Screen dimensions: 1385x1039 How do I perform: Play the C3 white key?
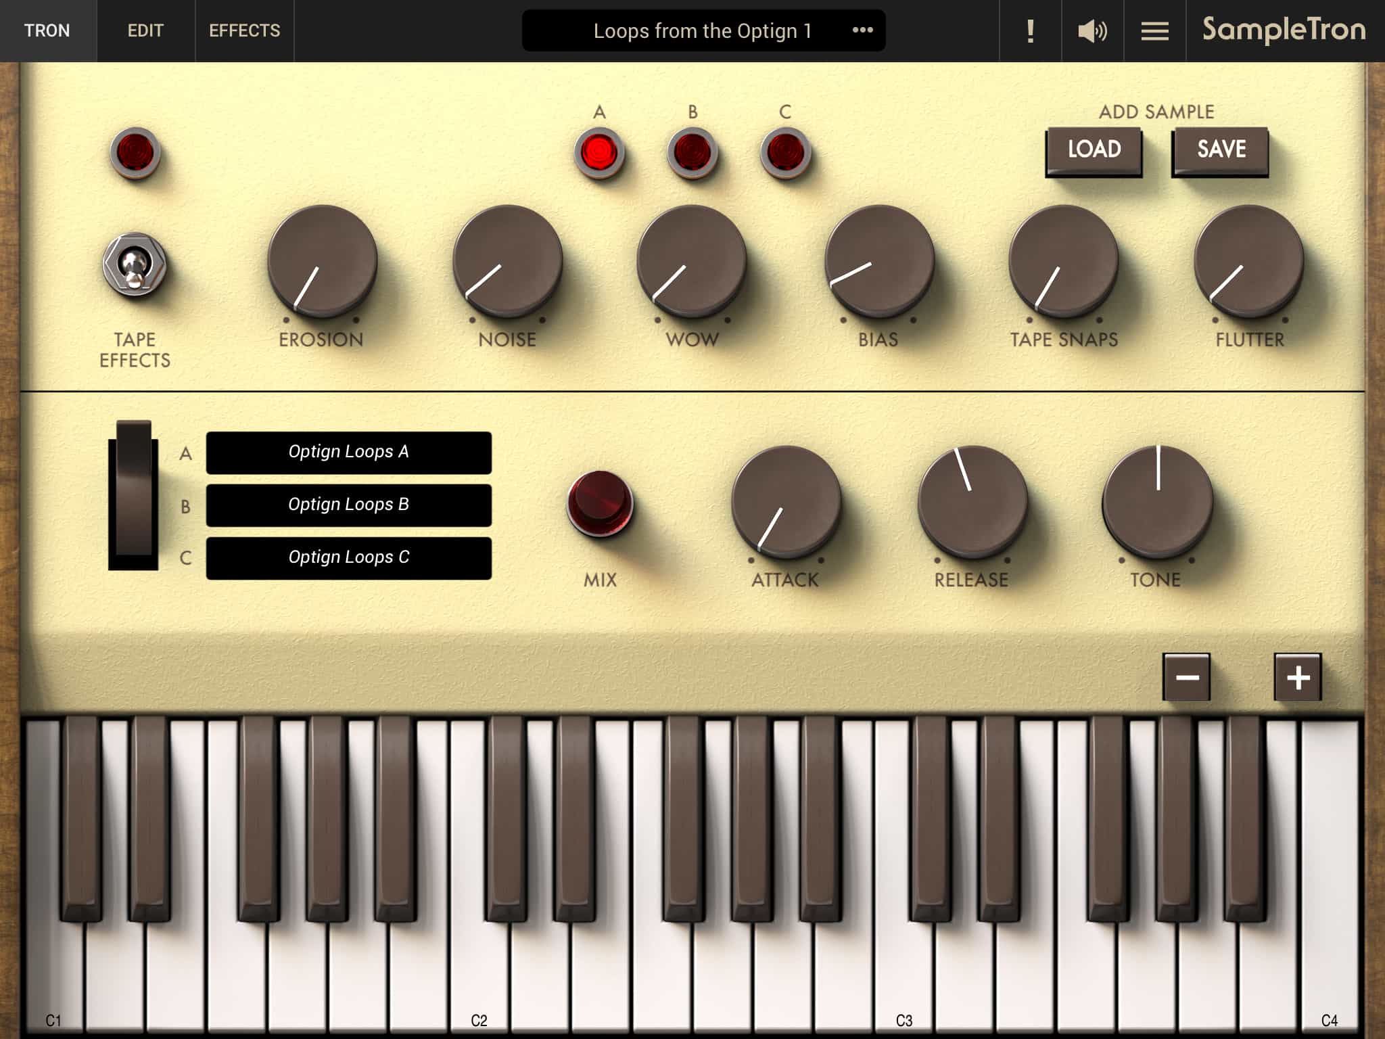point(904,974)
